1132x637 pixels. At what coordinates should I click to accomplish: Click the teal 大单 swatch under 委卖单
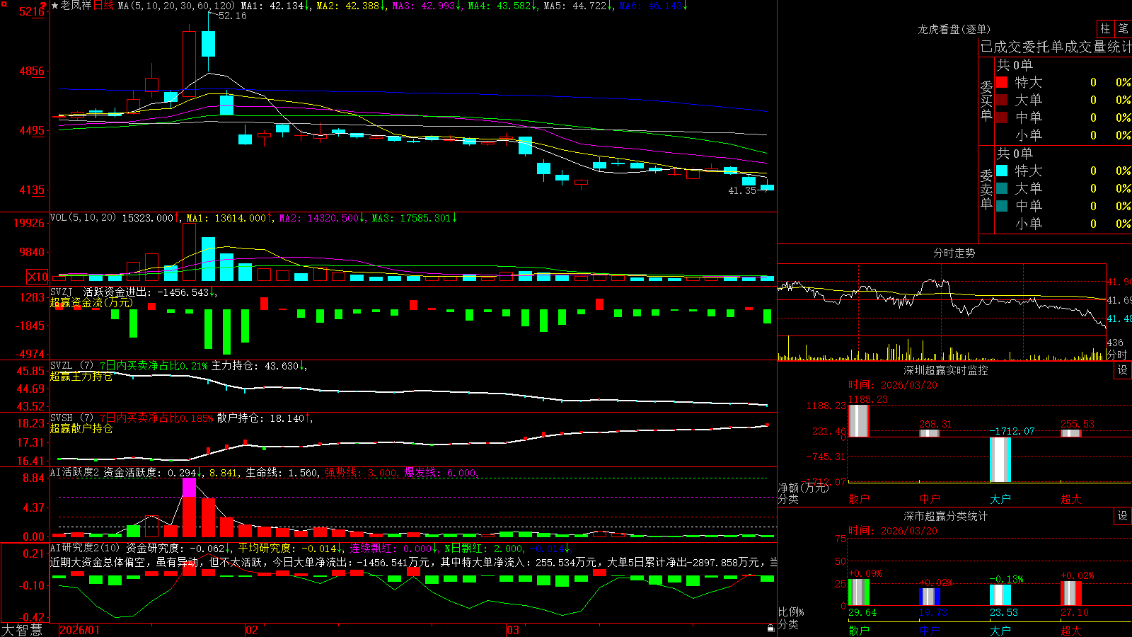pyautogui.click(x=1002, y=188)
